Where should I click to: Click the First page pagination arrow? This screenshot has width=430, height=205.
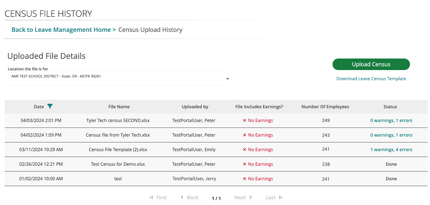click(152, 197)
